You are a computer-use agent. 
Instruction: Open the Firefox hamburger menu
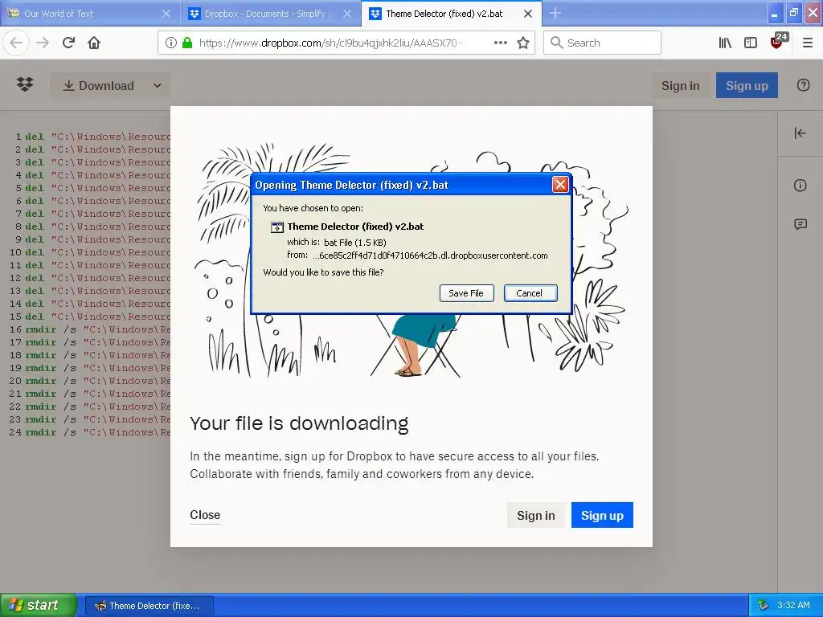[x=807, y=43]
